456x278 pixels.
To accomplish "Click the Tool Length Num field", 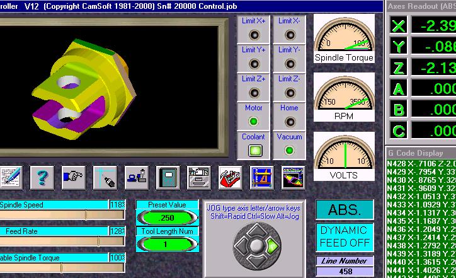I will (x=167, y=244).
